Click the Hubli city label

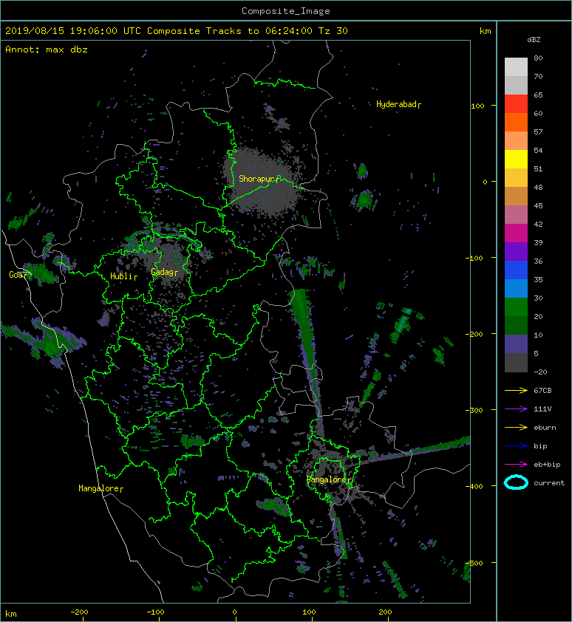pos(123,276)
